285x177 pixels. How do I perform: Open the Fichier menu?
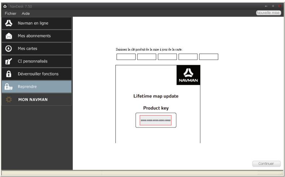[x=10, y=13]
